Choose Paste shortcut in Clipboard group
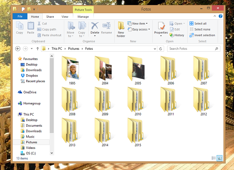234x170 pixels. click(50, 35)
